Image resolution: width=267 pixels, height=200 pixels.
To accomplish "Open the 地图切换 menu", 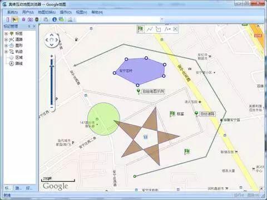I will [47, 12].
